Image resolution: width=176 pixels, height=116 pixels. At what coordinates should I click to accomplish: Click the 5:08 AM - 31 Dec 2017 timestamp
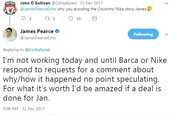pyautogui.click(x=24, y=109)
